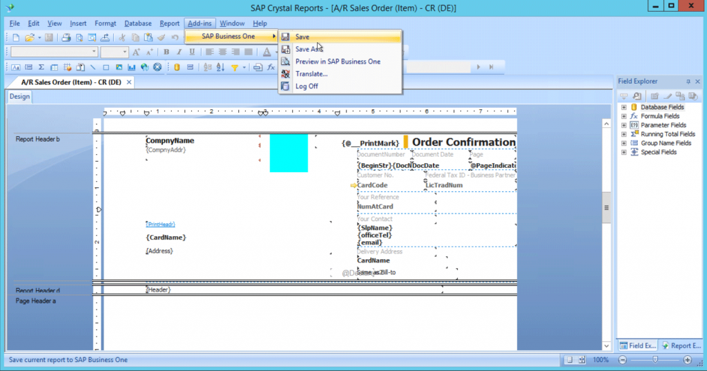Open the Database menu
Viewport: 707px width, 371px height.
coord(138,23)
